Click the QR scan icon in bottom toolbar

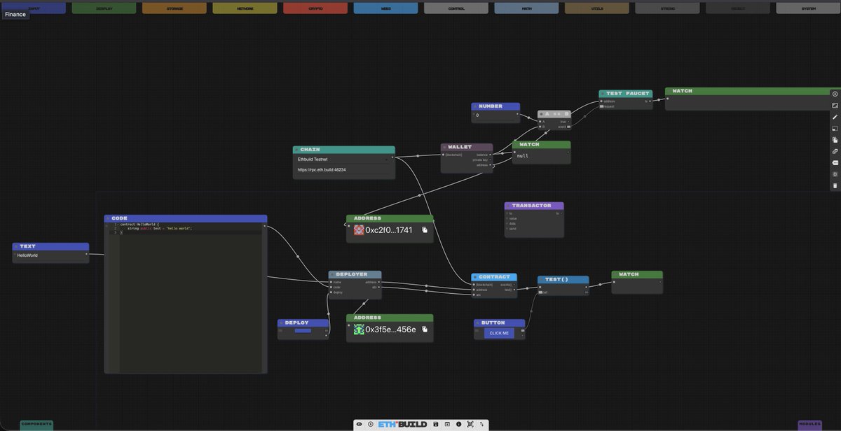[x=470, y=424]
